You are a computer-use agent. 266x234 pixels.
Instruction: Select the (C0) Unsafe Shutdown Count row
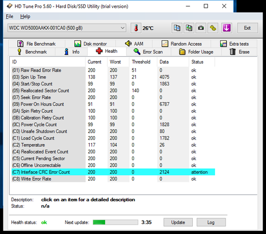pyautogui.click(x=113, y=131)
